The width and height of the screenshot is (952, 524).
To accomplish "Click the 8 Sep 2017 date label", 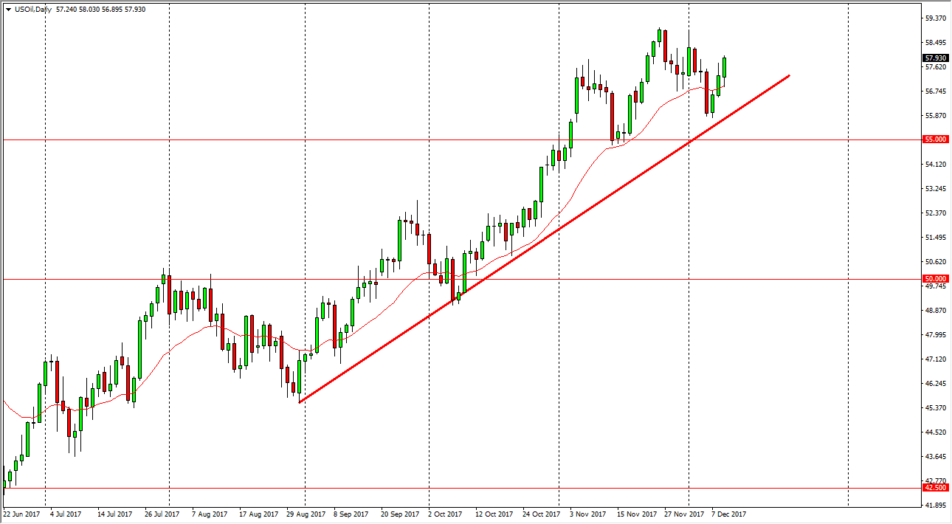I will [x=351, y=514].
